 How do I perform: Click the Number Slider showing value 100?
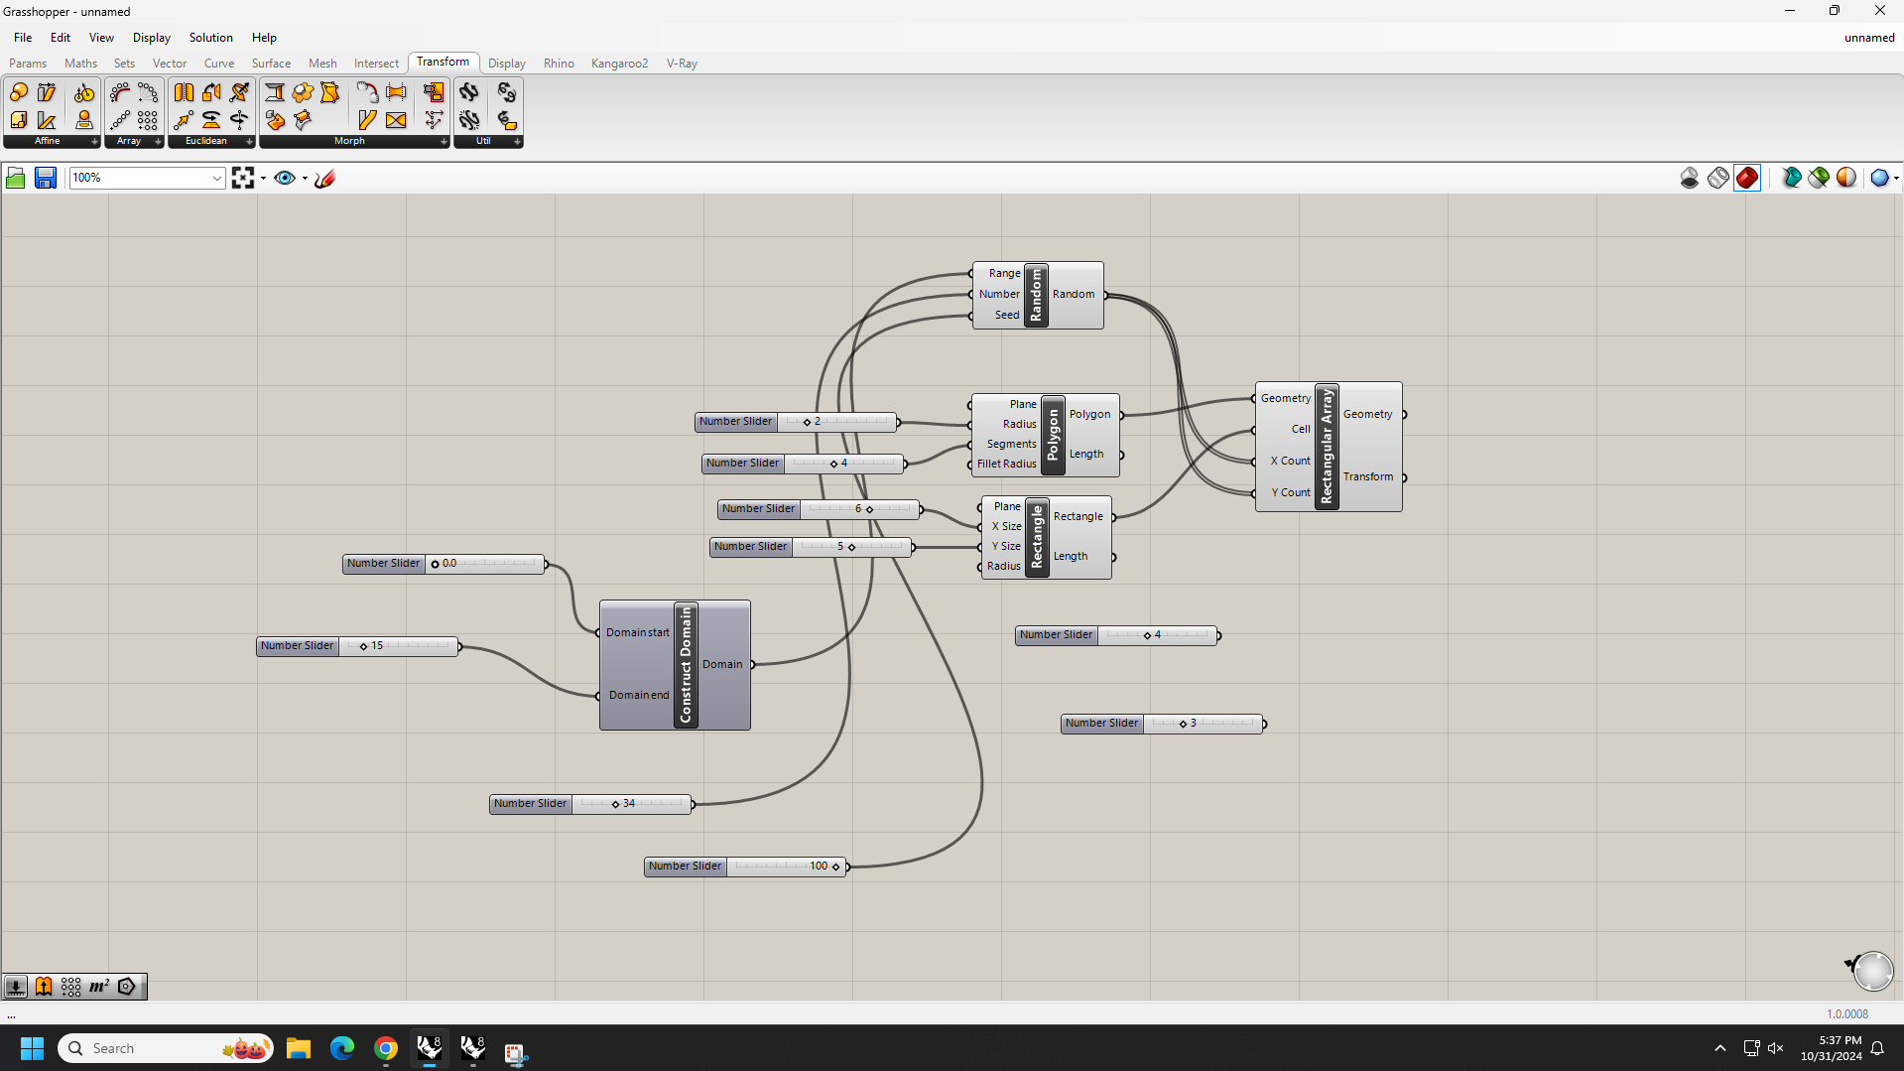click(746, 867)
